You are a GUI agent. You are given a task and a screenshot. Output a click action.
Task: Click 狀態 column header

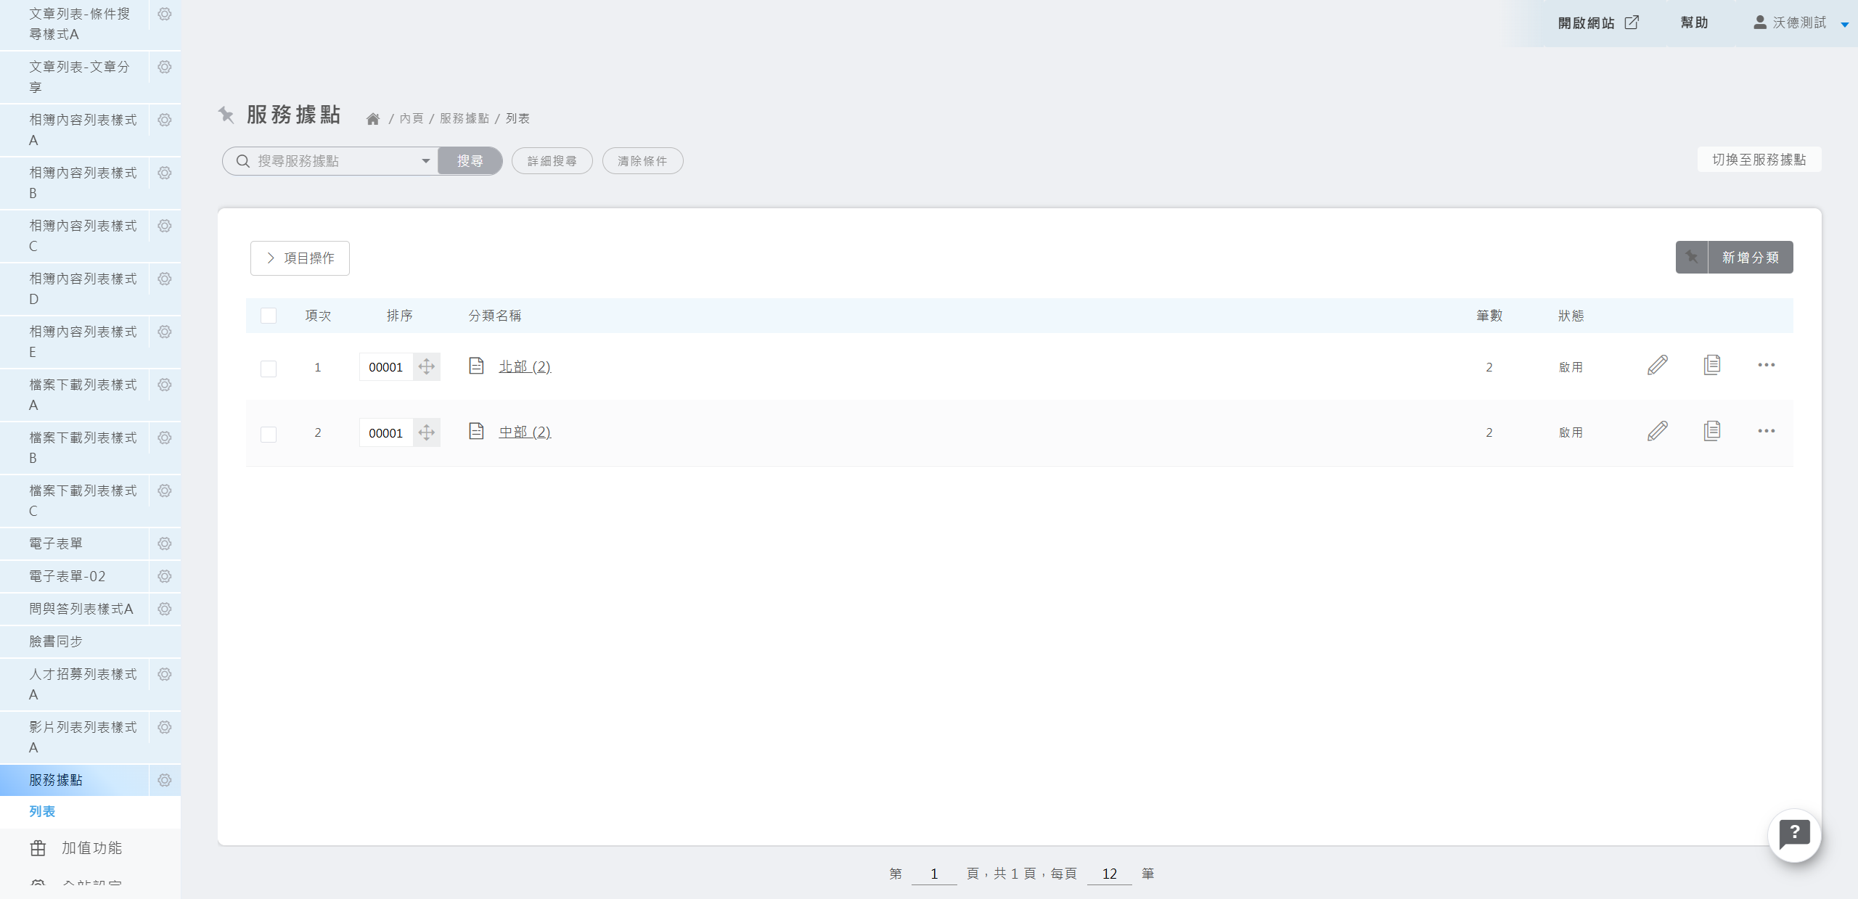coord(1571,316)
